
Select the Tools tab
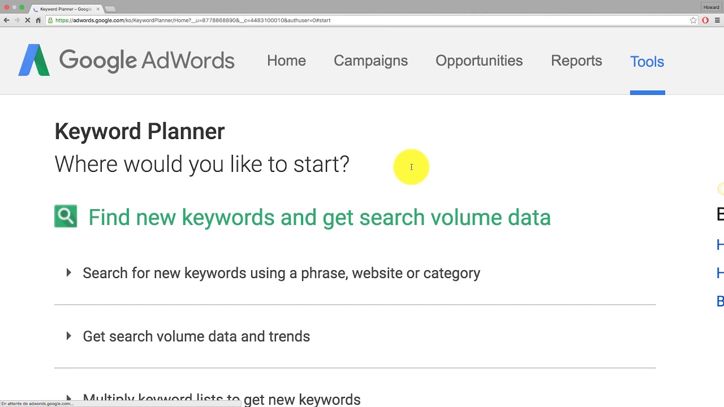(647, 62)
